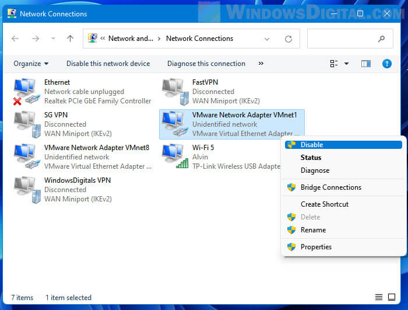Screen dimensions: 408x310
Task: Toggle the preview pane
Action: pyautogui.click(x=366, y=64)
